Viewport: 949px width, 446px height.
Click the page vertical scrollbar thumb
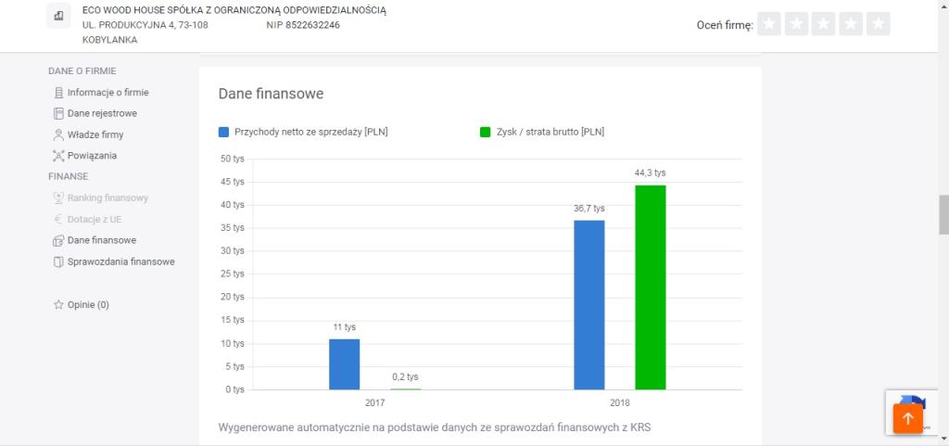(x=943, y=215)
